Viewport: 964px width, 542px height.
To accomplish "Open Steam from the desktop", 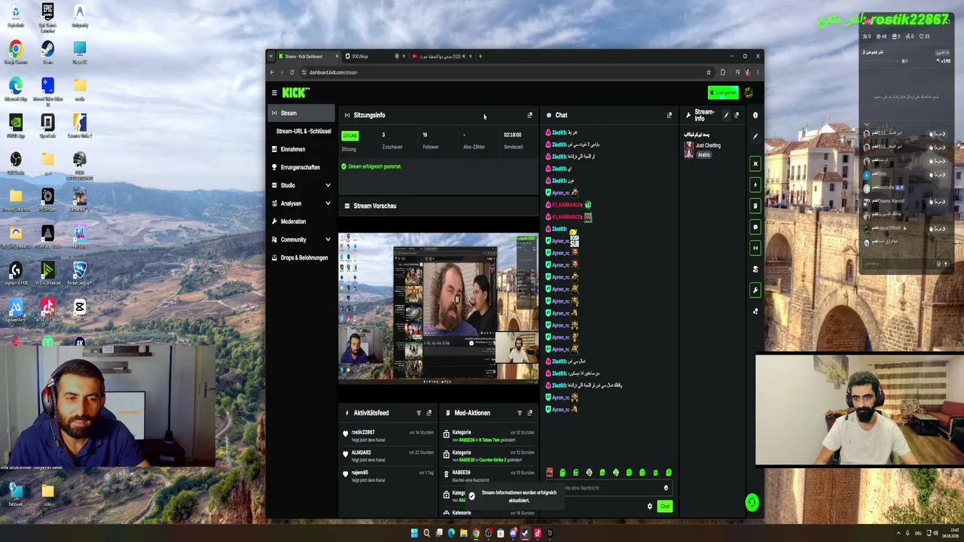I will [x=47, y=53].
